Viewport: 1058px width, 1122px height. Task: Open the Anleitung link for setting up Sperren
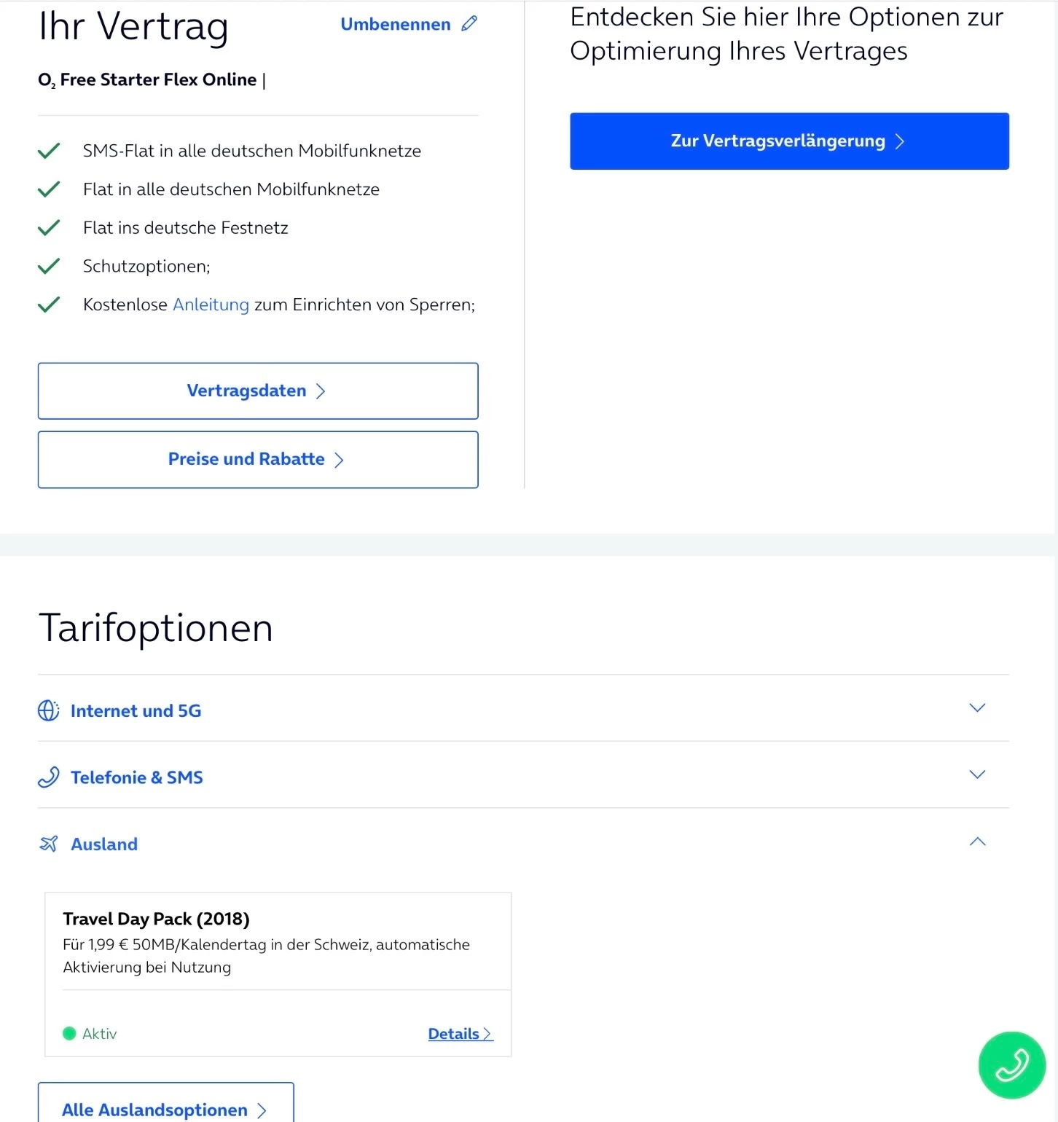coord(211,305)
